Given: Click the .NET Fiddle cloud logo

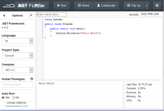Looking at the screenshot, I should coord(9,5).
